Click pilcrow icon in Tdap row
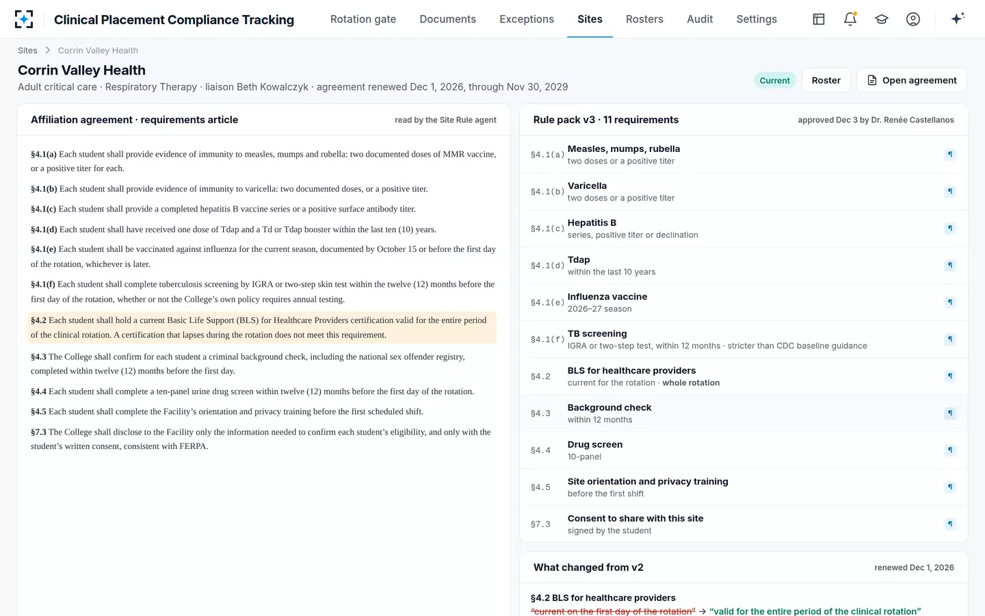The width and height of the screenshot is (985, 616). [x=950, y=266]
